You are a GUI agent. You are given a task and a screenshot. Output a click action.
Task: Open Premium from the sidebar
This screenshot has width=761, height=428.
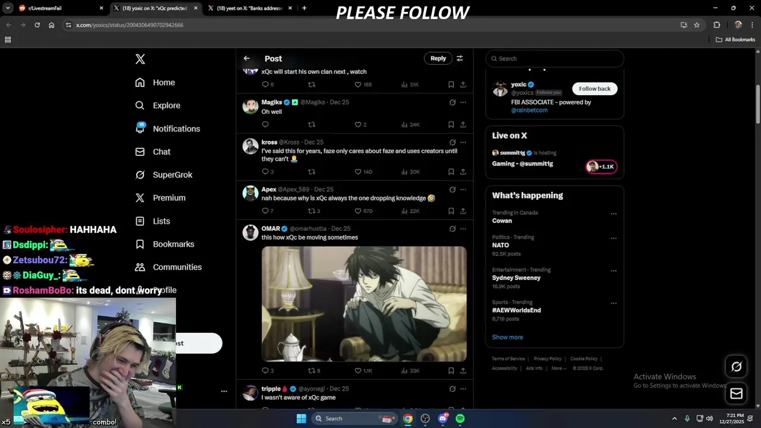pos(161,198)
